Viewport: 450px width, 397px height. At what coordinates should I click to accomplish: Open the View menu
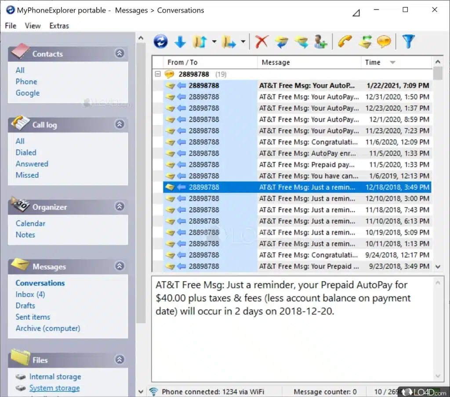[x=33, y=26]
